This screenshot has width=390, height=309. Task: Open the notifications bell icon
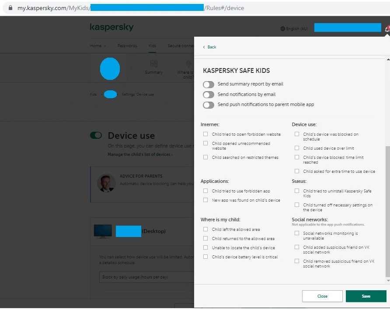(387, 29)
